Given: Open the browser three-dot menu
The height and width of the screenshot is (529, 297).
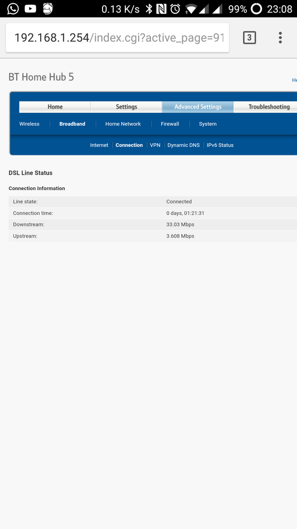Looking at the screenshot, I should 280,38.
